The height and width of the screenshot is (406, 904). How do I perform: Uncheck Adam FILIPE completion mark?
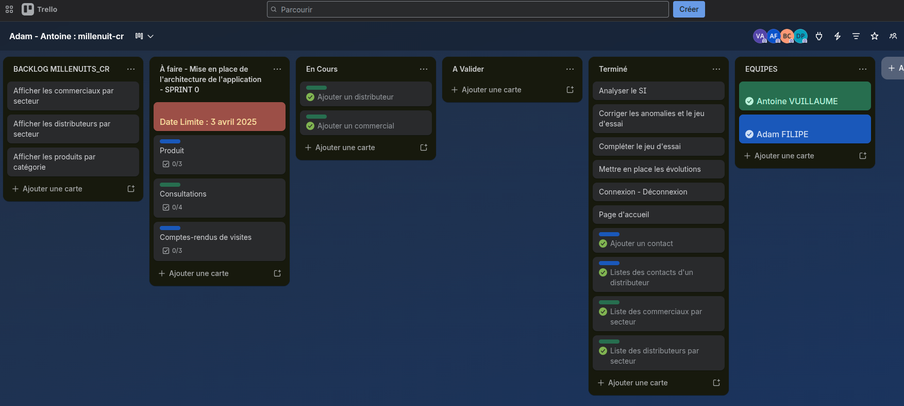749,134
